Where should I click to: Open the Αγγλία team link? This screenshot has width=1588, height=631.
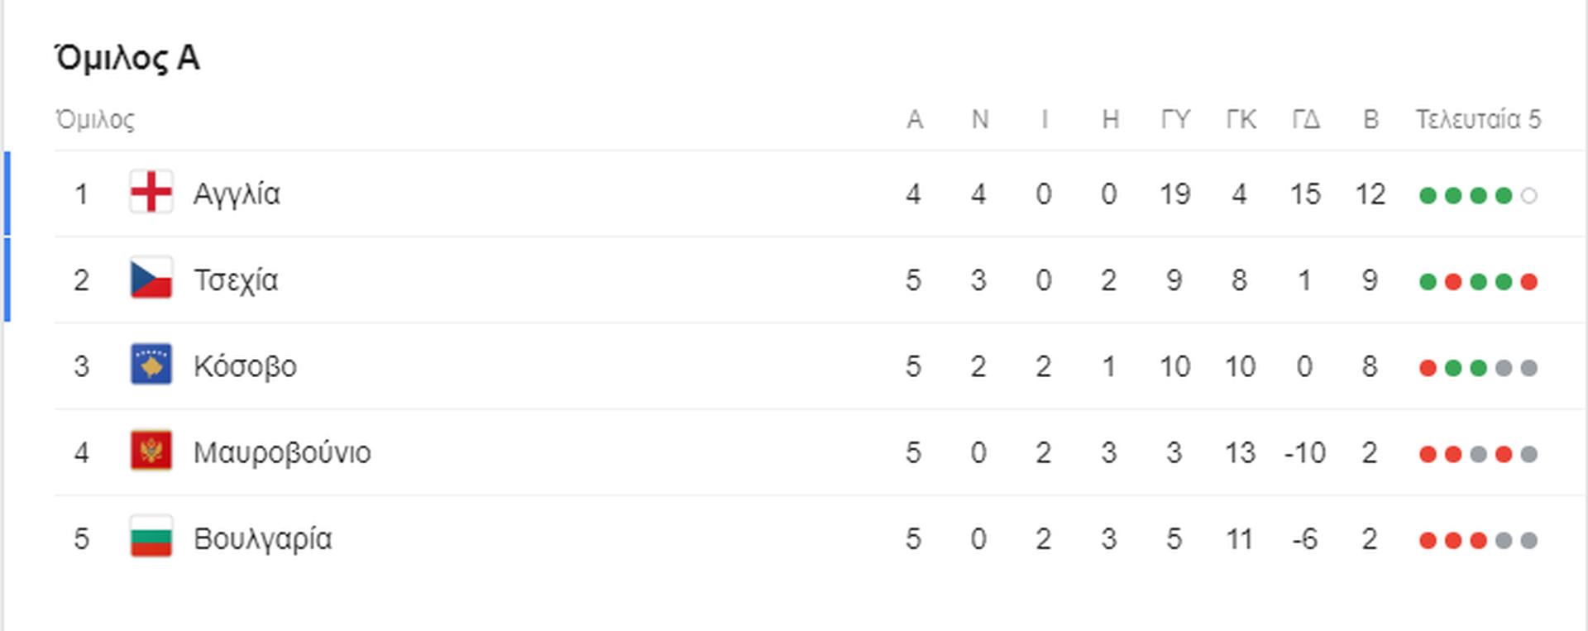237,194
